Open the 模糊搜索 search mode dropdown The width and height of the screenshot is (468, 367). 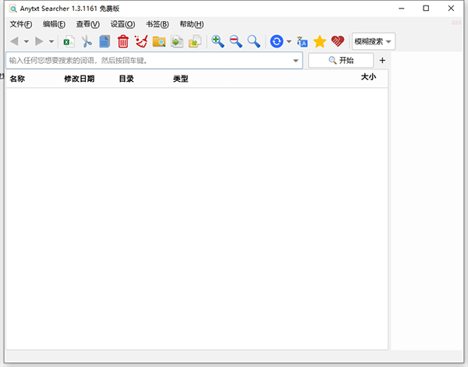click(374, 41)
